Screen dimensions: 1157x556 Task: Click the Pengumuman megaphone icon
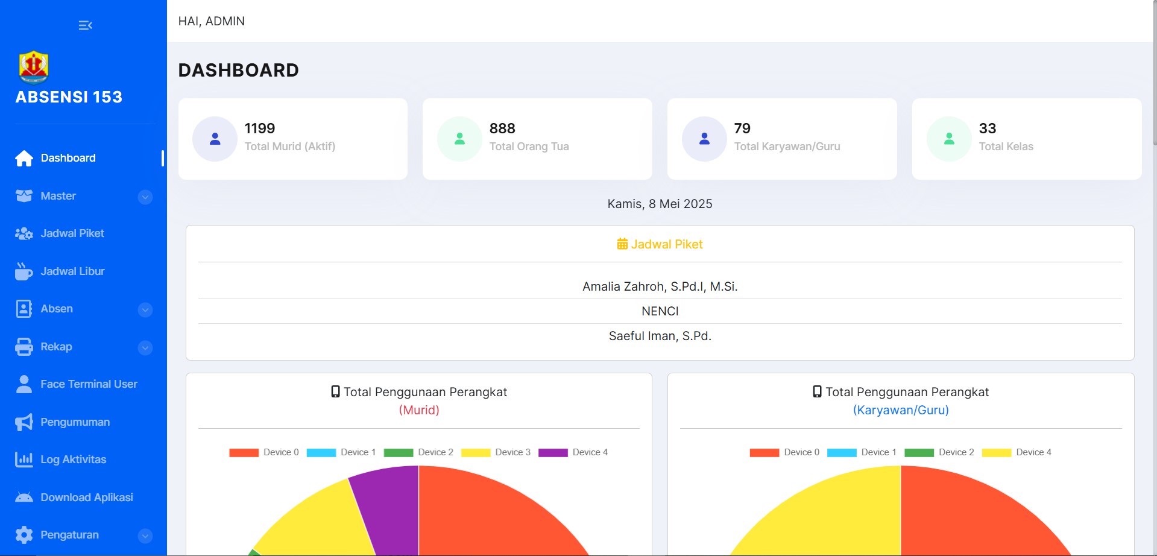click(24, 422)
